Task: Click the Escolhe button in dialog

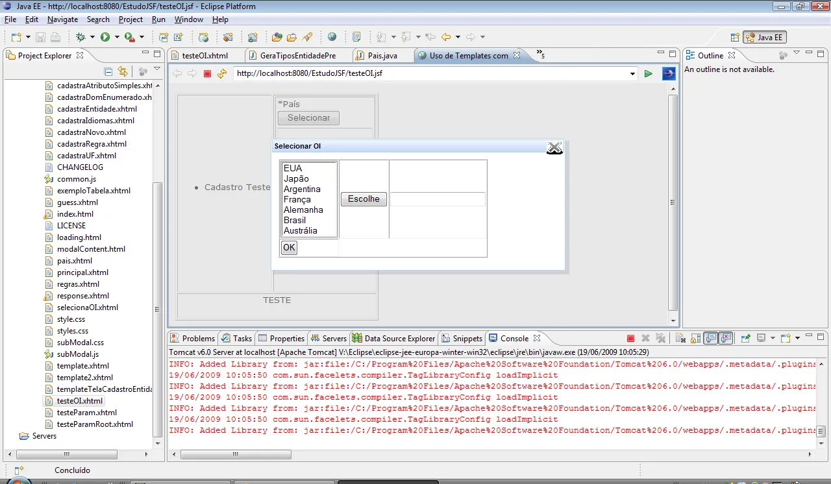Action: pos(364,199)
